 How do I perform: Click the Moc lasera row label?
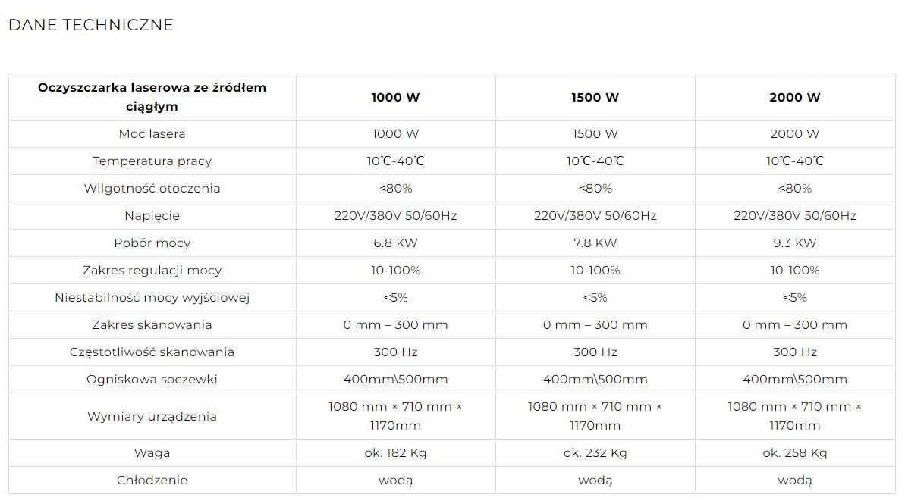coord(152,134)
